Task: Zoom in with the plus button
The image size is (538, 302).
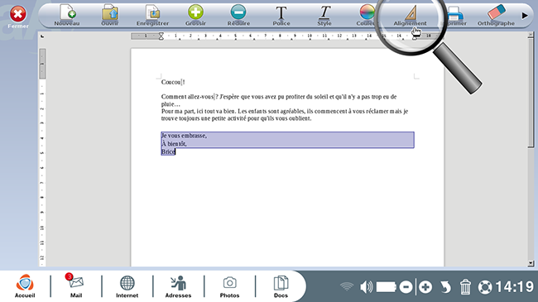Action: (425, 287)
